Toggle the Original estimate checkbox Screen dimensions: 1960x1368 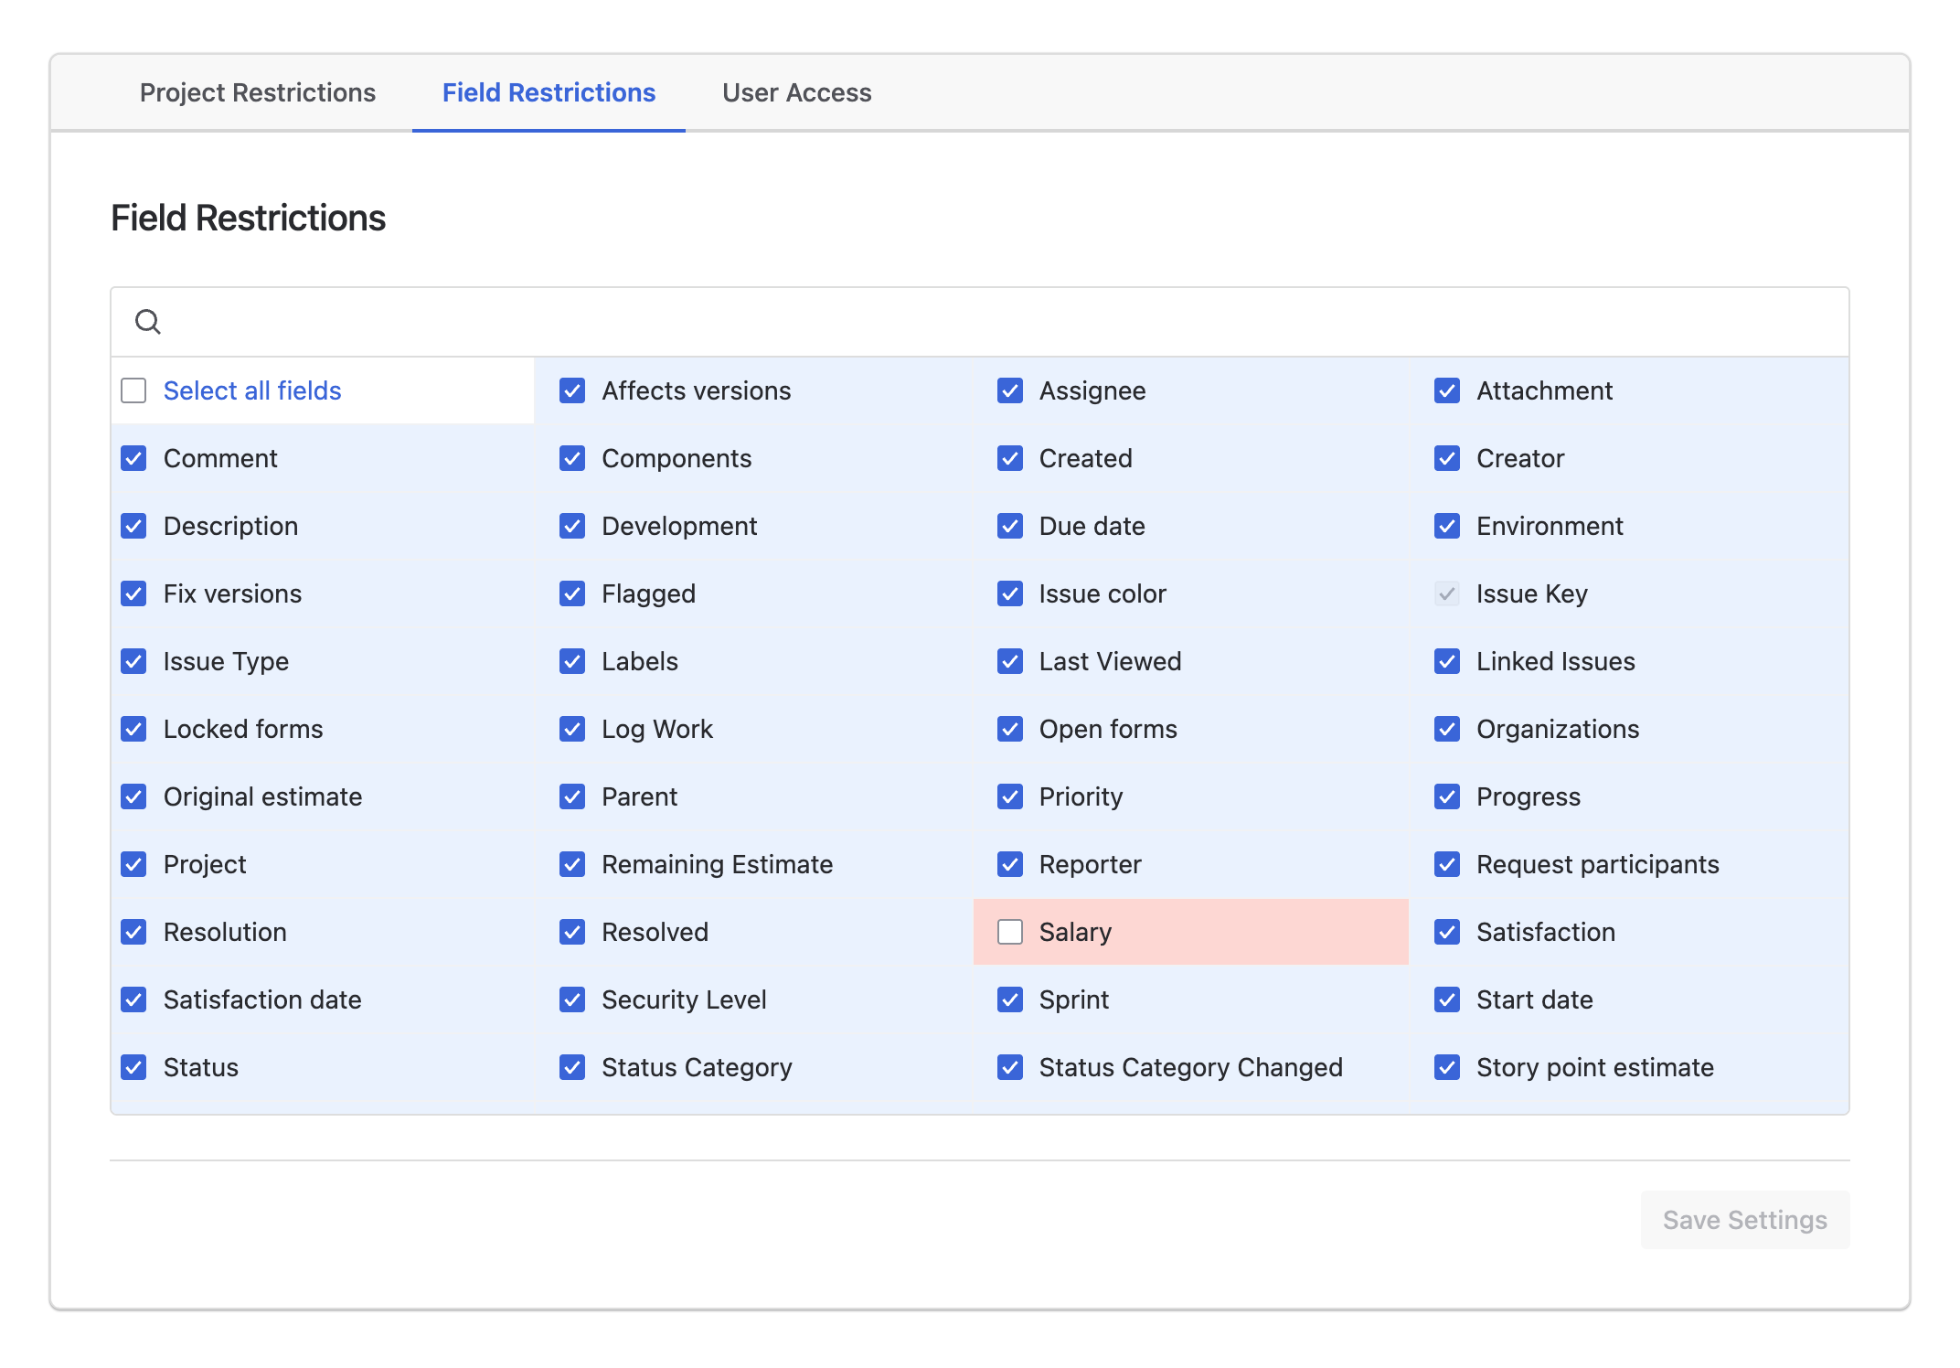(133, 796)
